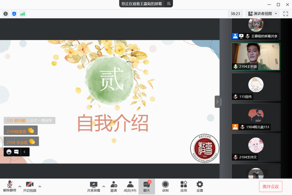
Task: Open the 设置 settings gear
Action: pyautogui.click(x=200, y=185)
